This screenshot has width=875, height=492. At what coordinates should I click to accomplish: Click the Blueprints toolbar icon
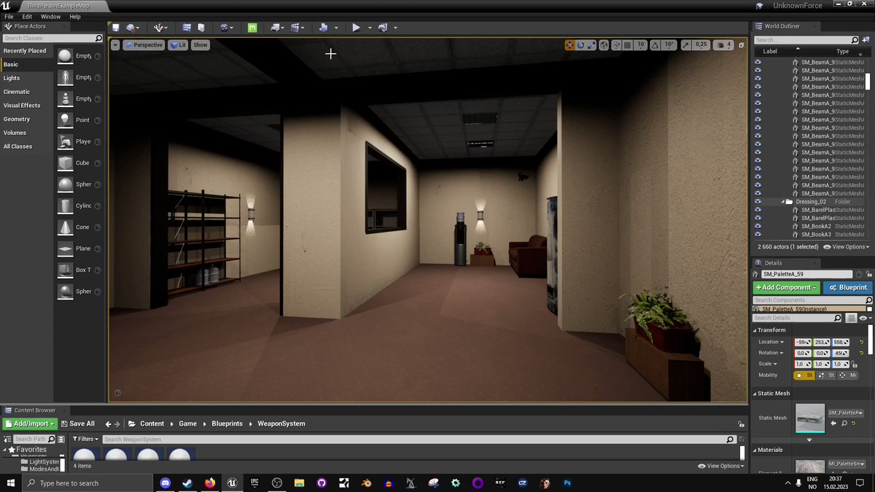click(x=276, y=27)
